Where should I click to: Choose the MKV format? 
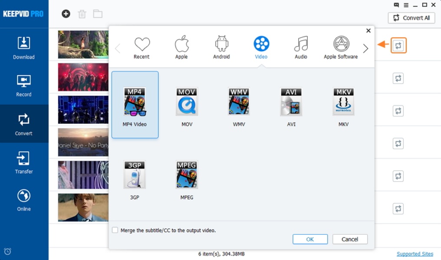[x=343, y=107]
